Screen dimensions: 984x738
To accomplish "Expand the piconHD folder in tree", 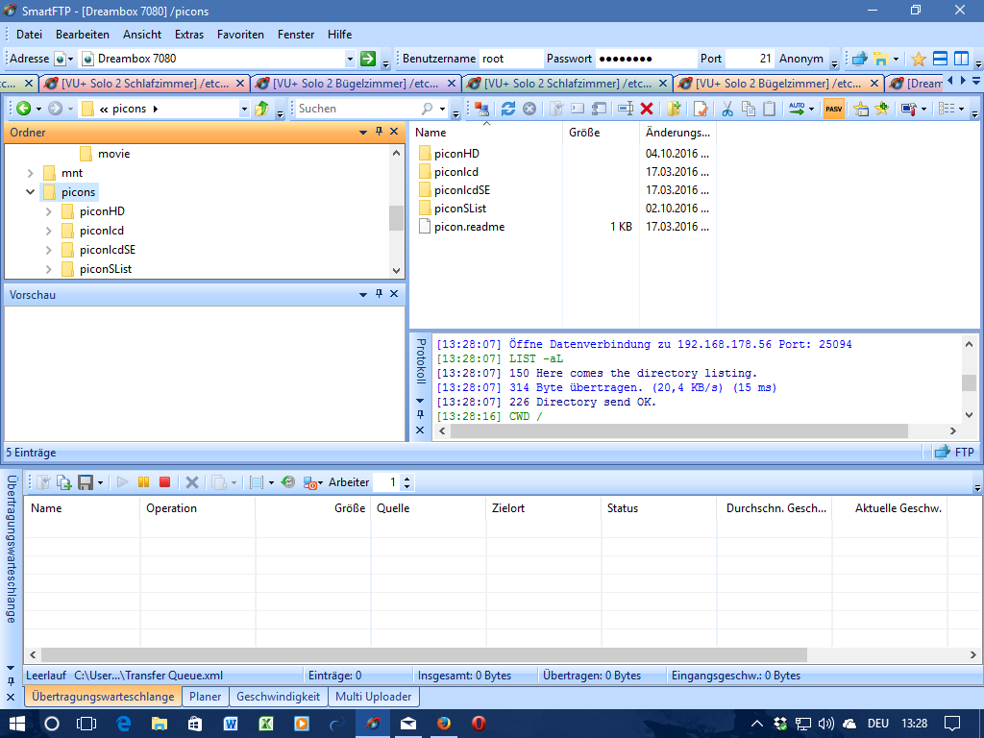I will click(x=49, y=211).
